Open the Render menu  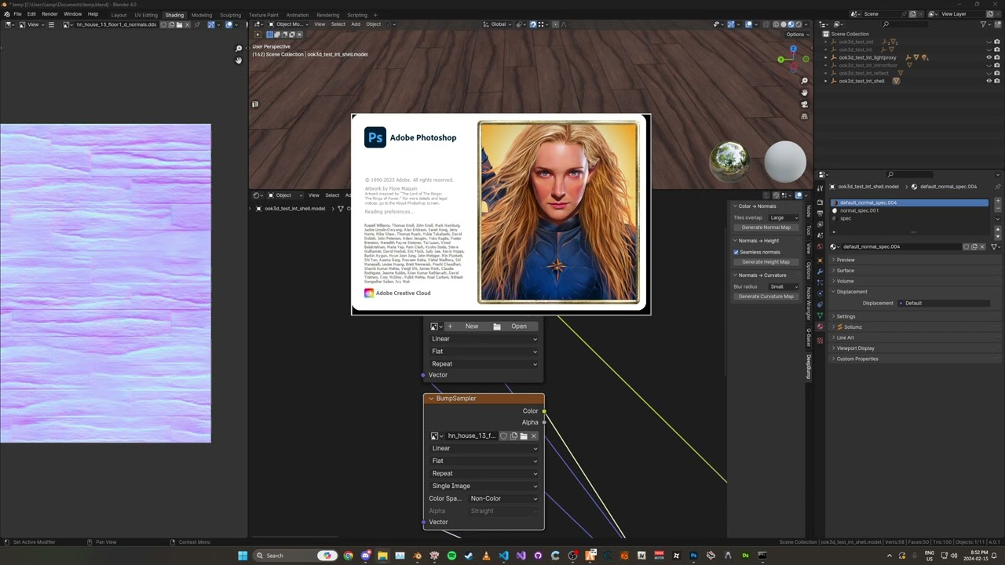pyautogui.click(x=49, y=14)
